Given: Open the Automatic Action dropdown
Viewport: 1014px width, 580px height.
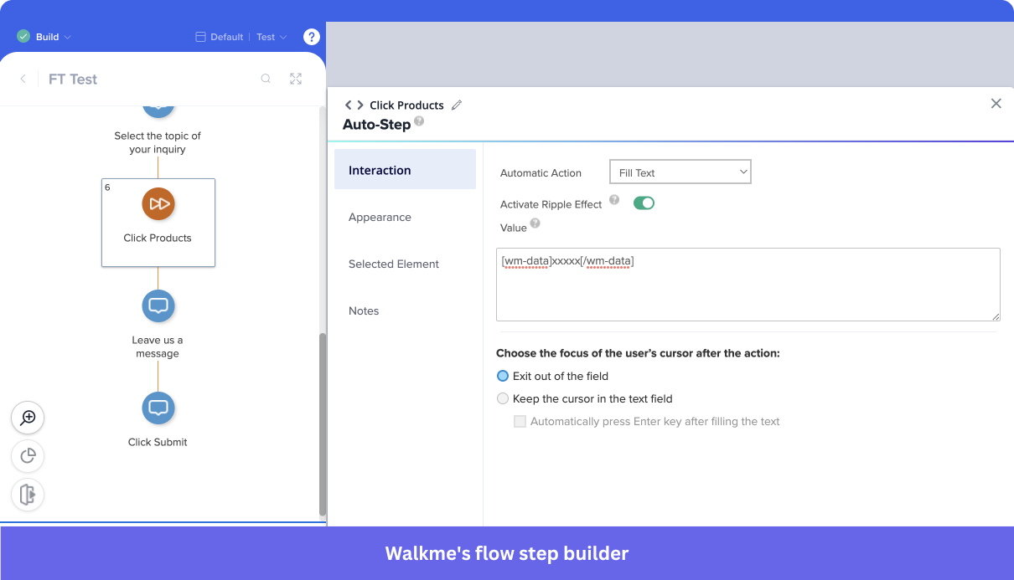Looking at the screenshot, I should [680, 172].
